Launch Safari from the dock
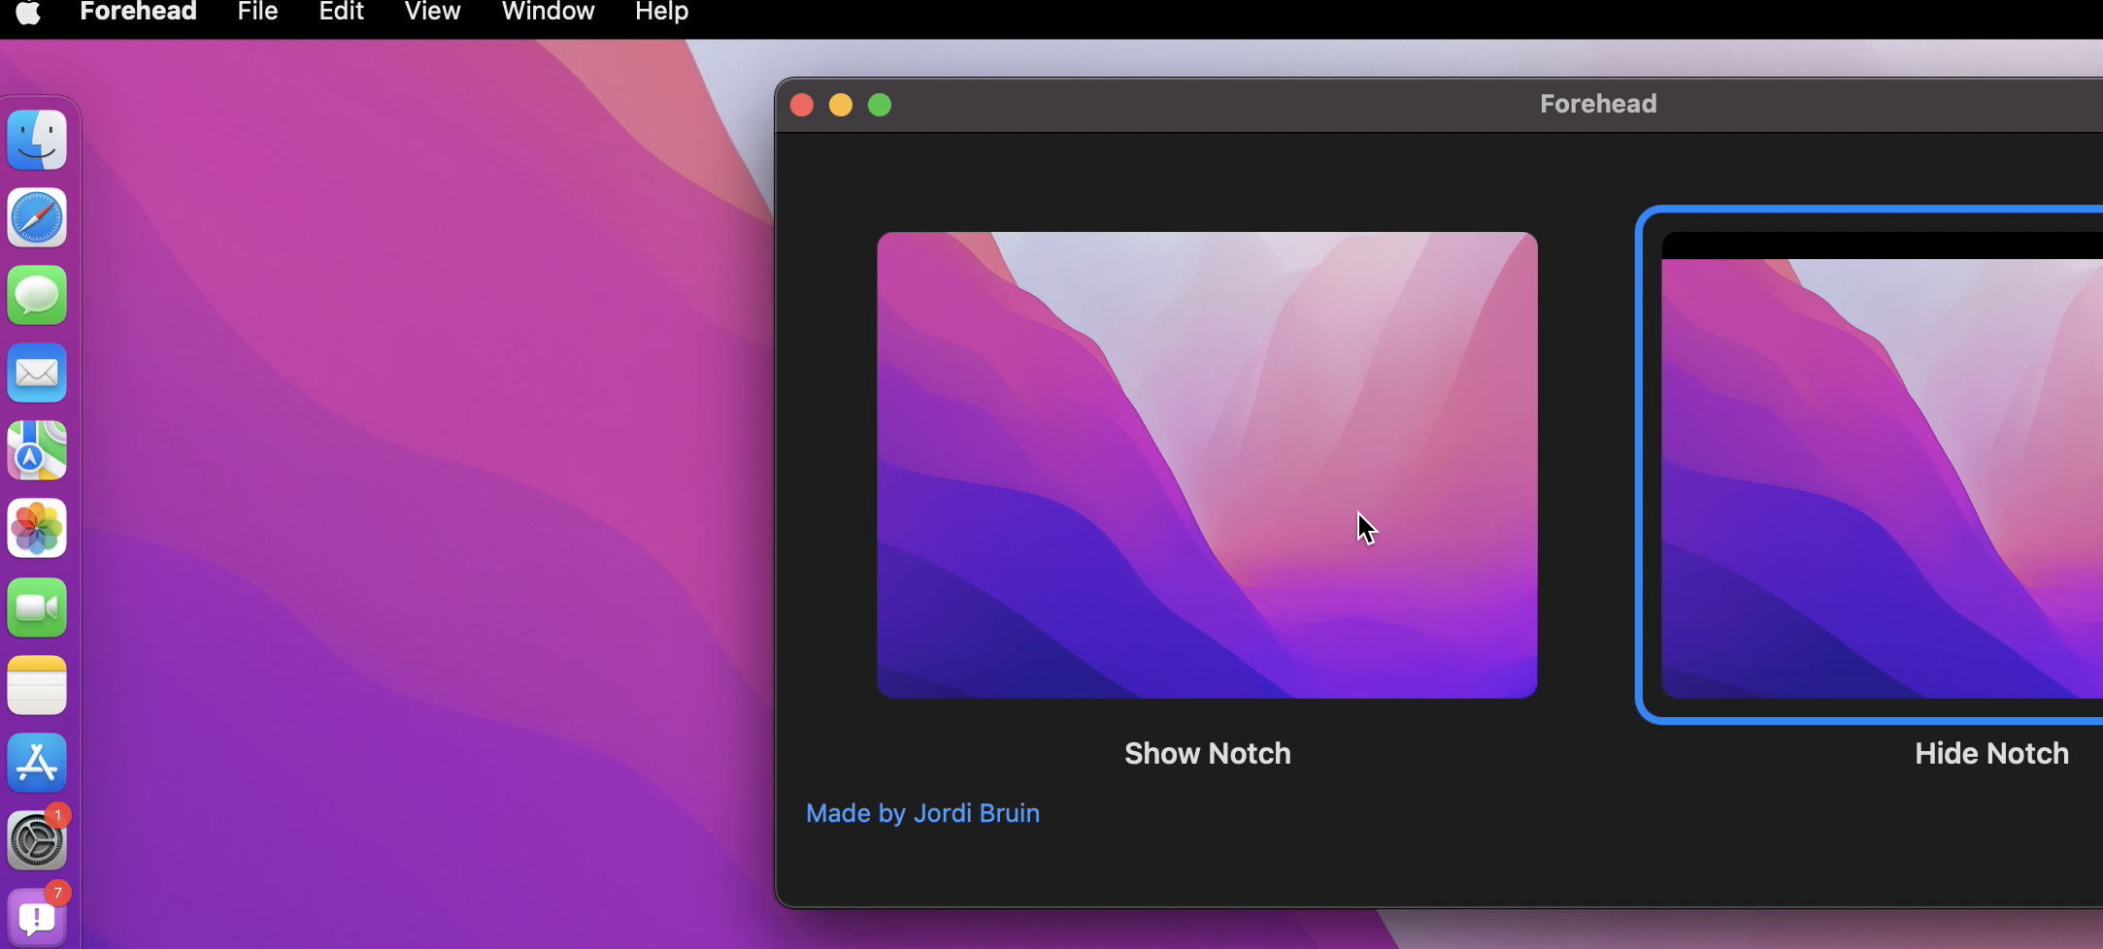2103x949 pixels. coord(37,217)
